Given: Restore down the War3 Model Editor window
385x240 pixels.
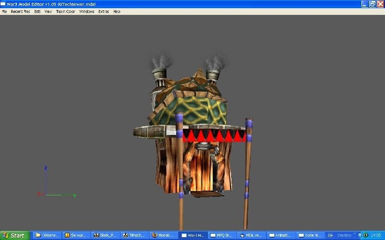Looking at the screenshot, I should [x=372, y=4].
